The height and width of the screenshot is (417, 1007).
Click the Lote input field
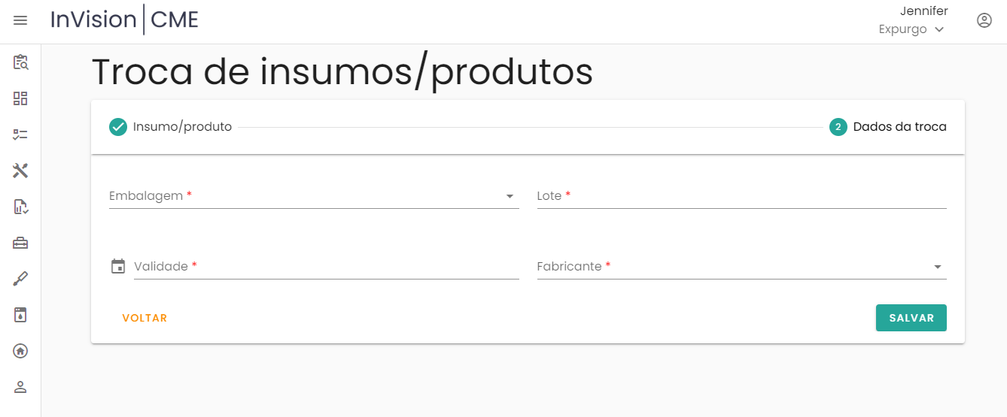[x=741, y=196]
